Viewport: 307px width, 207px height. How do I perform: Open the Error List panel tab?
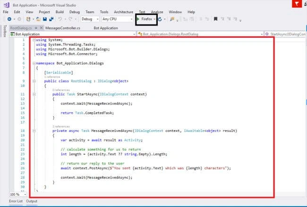tap(16, 201)
